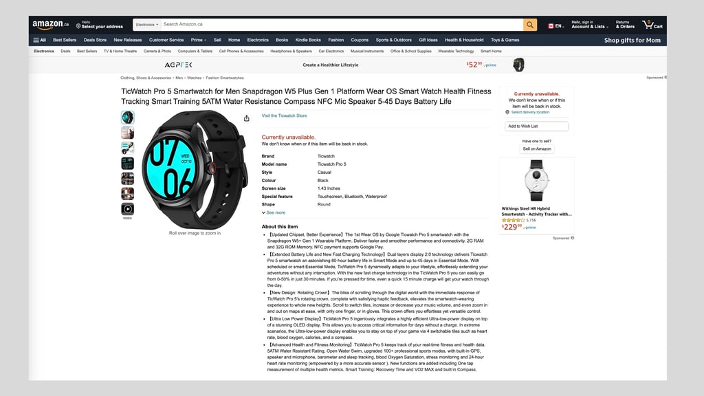Open the Electronics search category dropdown
Viewport: 704px width, 396px height.
tap(147, 25)
